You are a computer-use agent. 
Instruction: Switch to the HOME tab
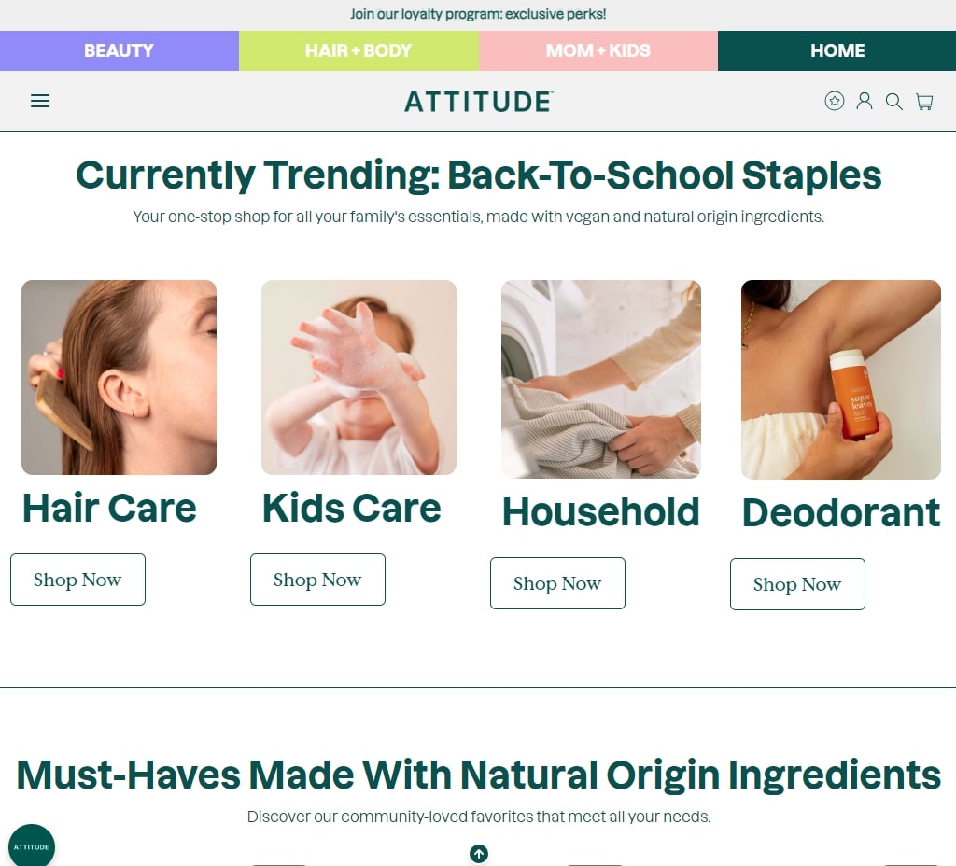click(x=836, y=50)
